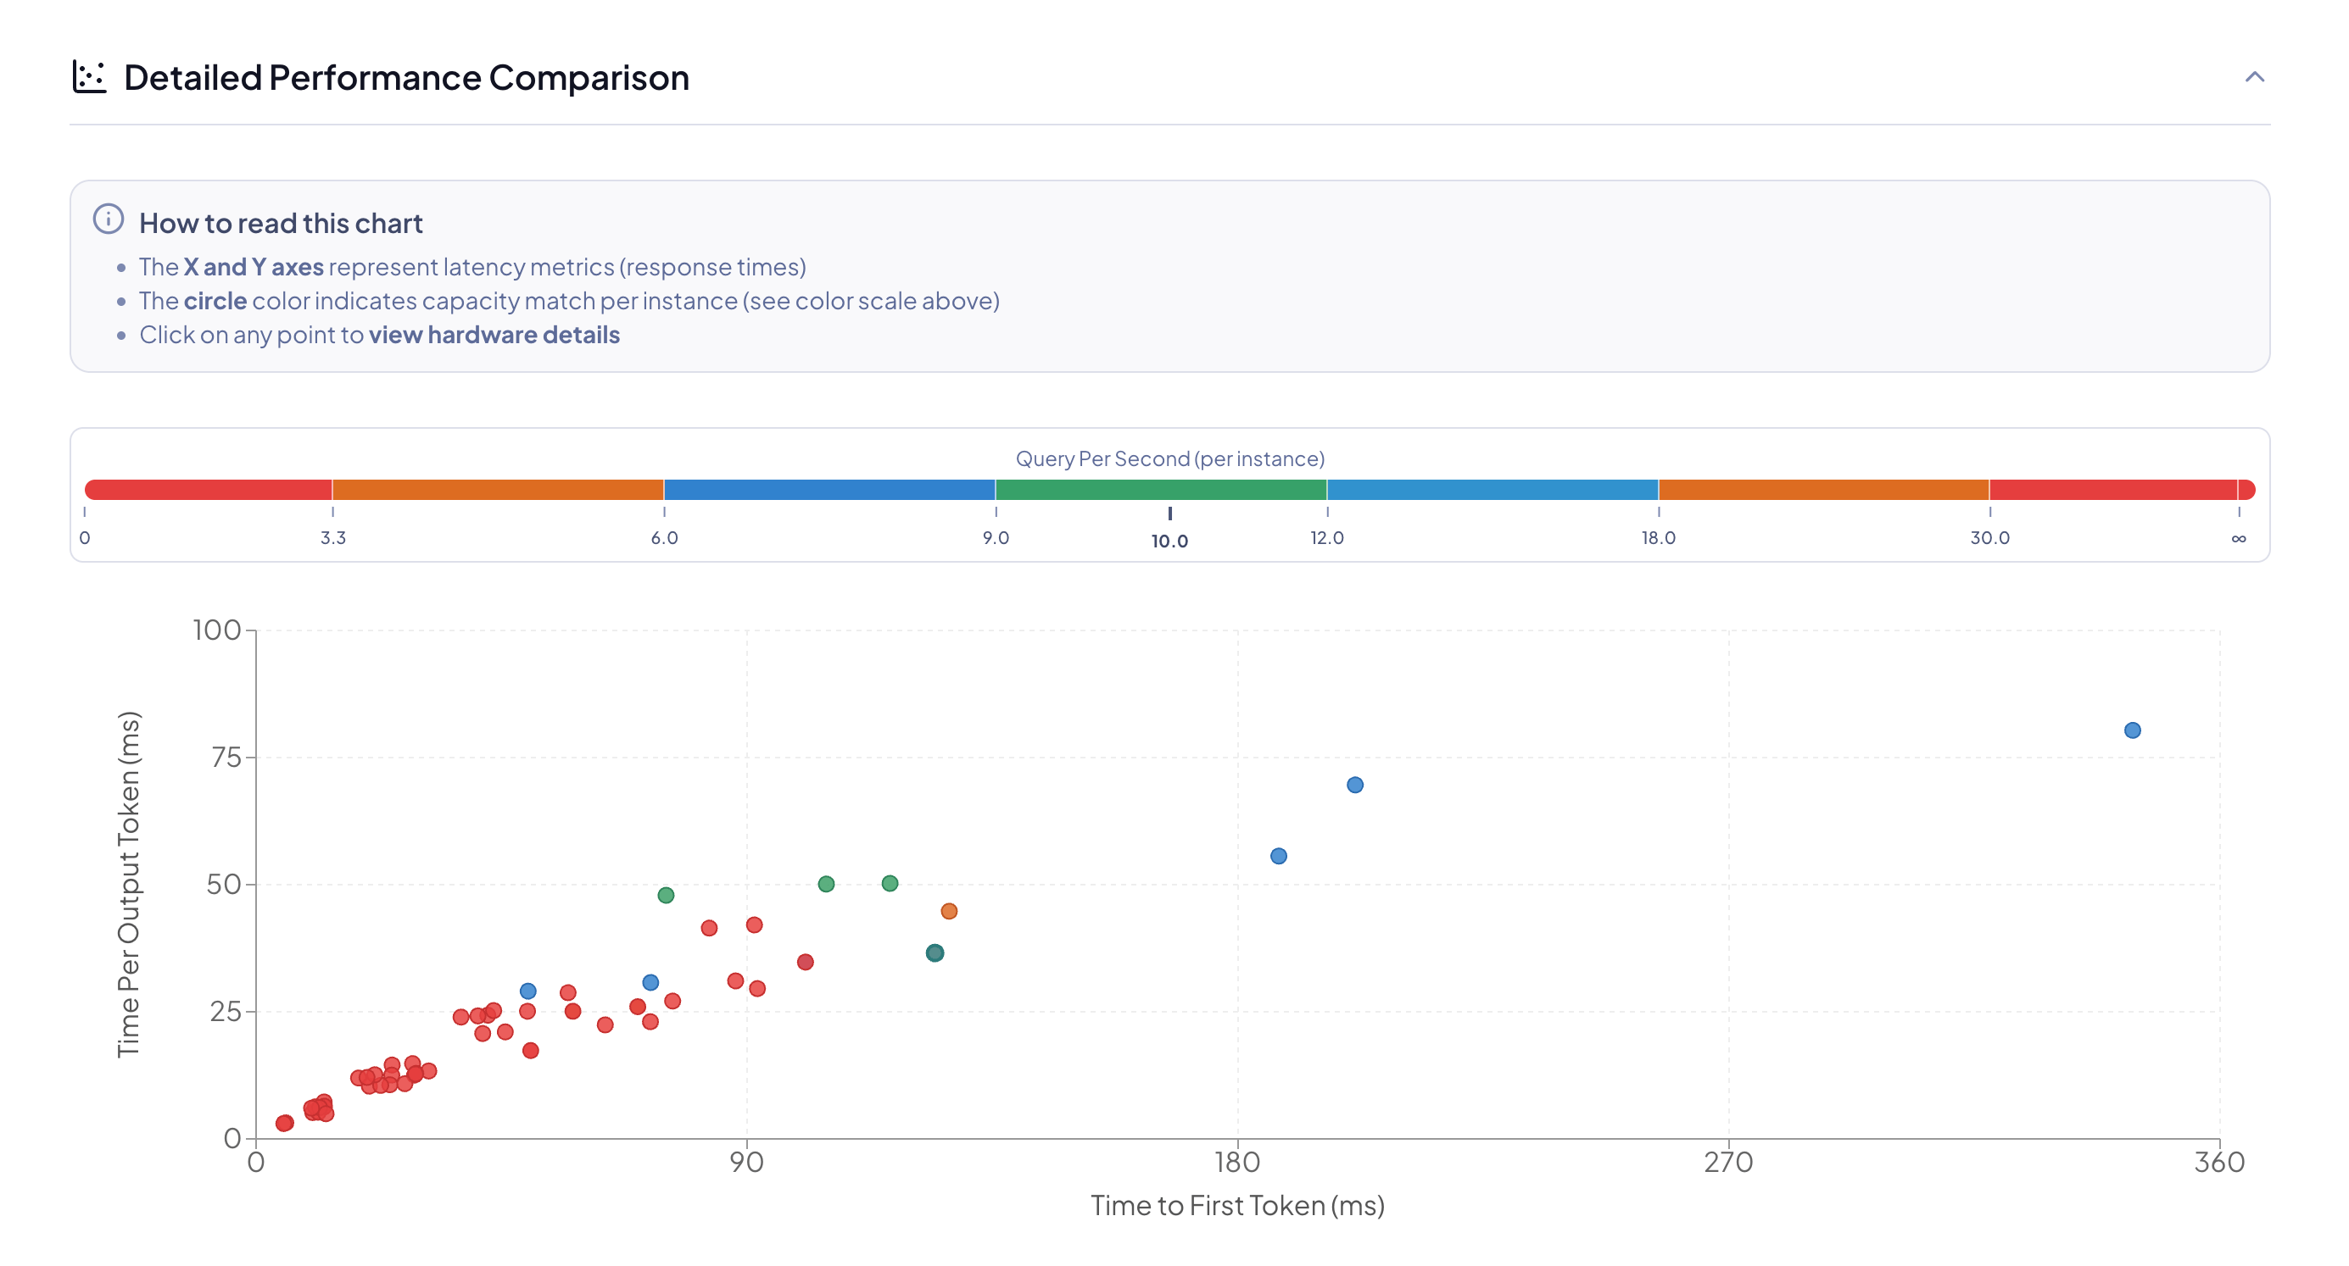Move the QPS marker at 10.0 on the scale

(1170, 512)
